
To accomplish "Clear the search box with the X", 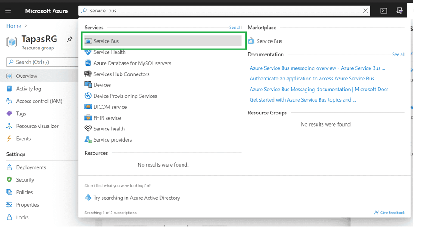I will pyautogui.click(x=366, y=10).
